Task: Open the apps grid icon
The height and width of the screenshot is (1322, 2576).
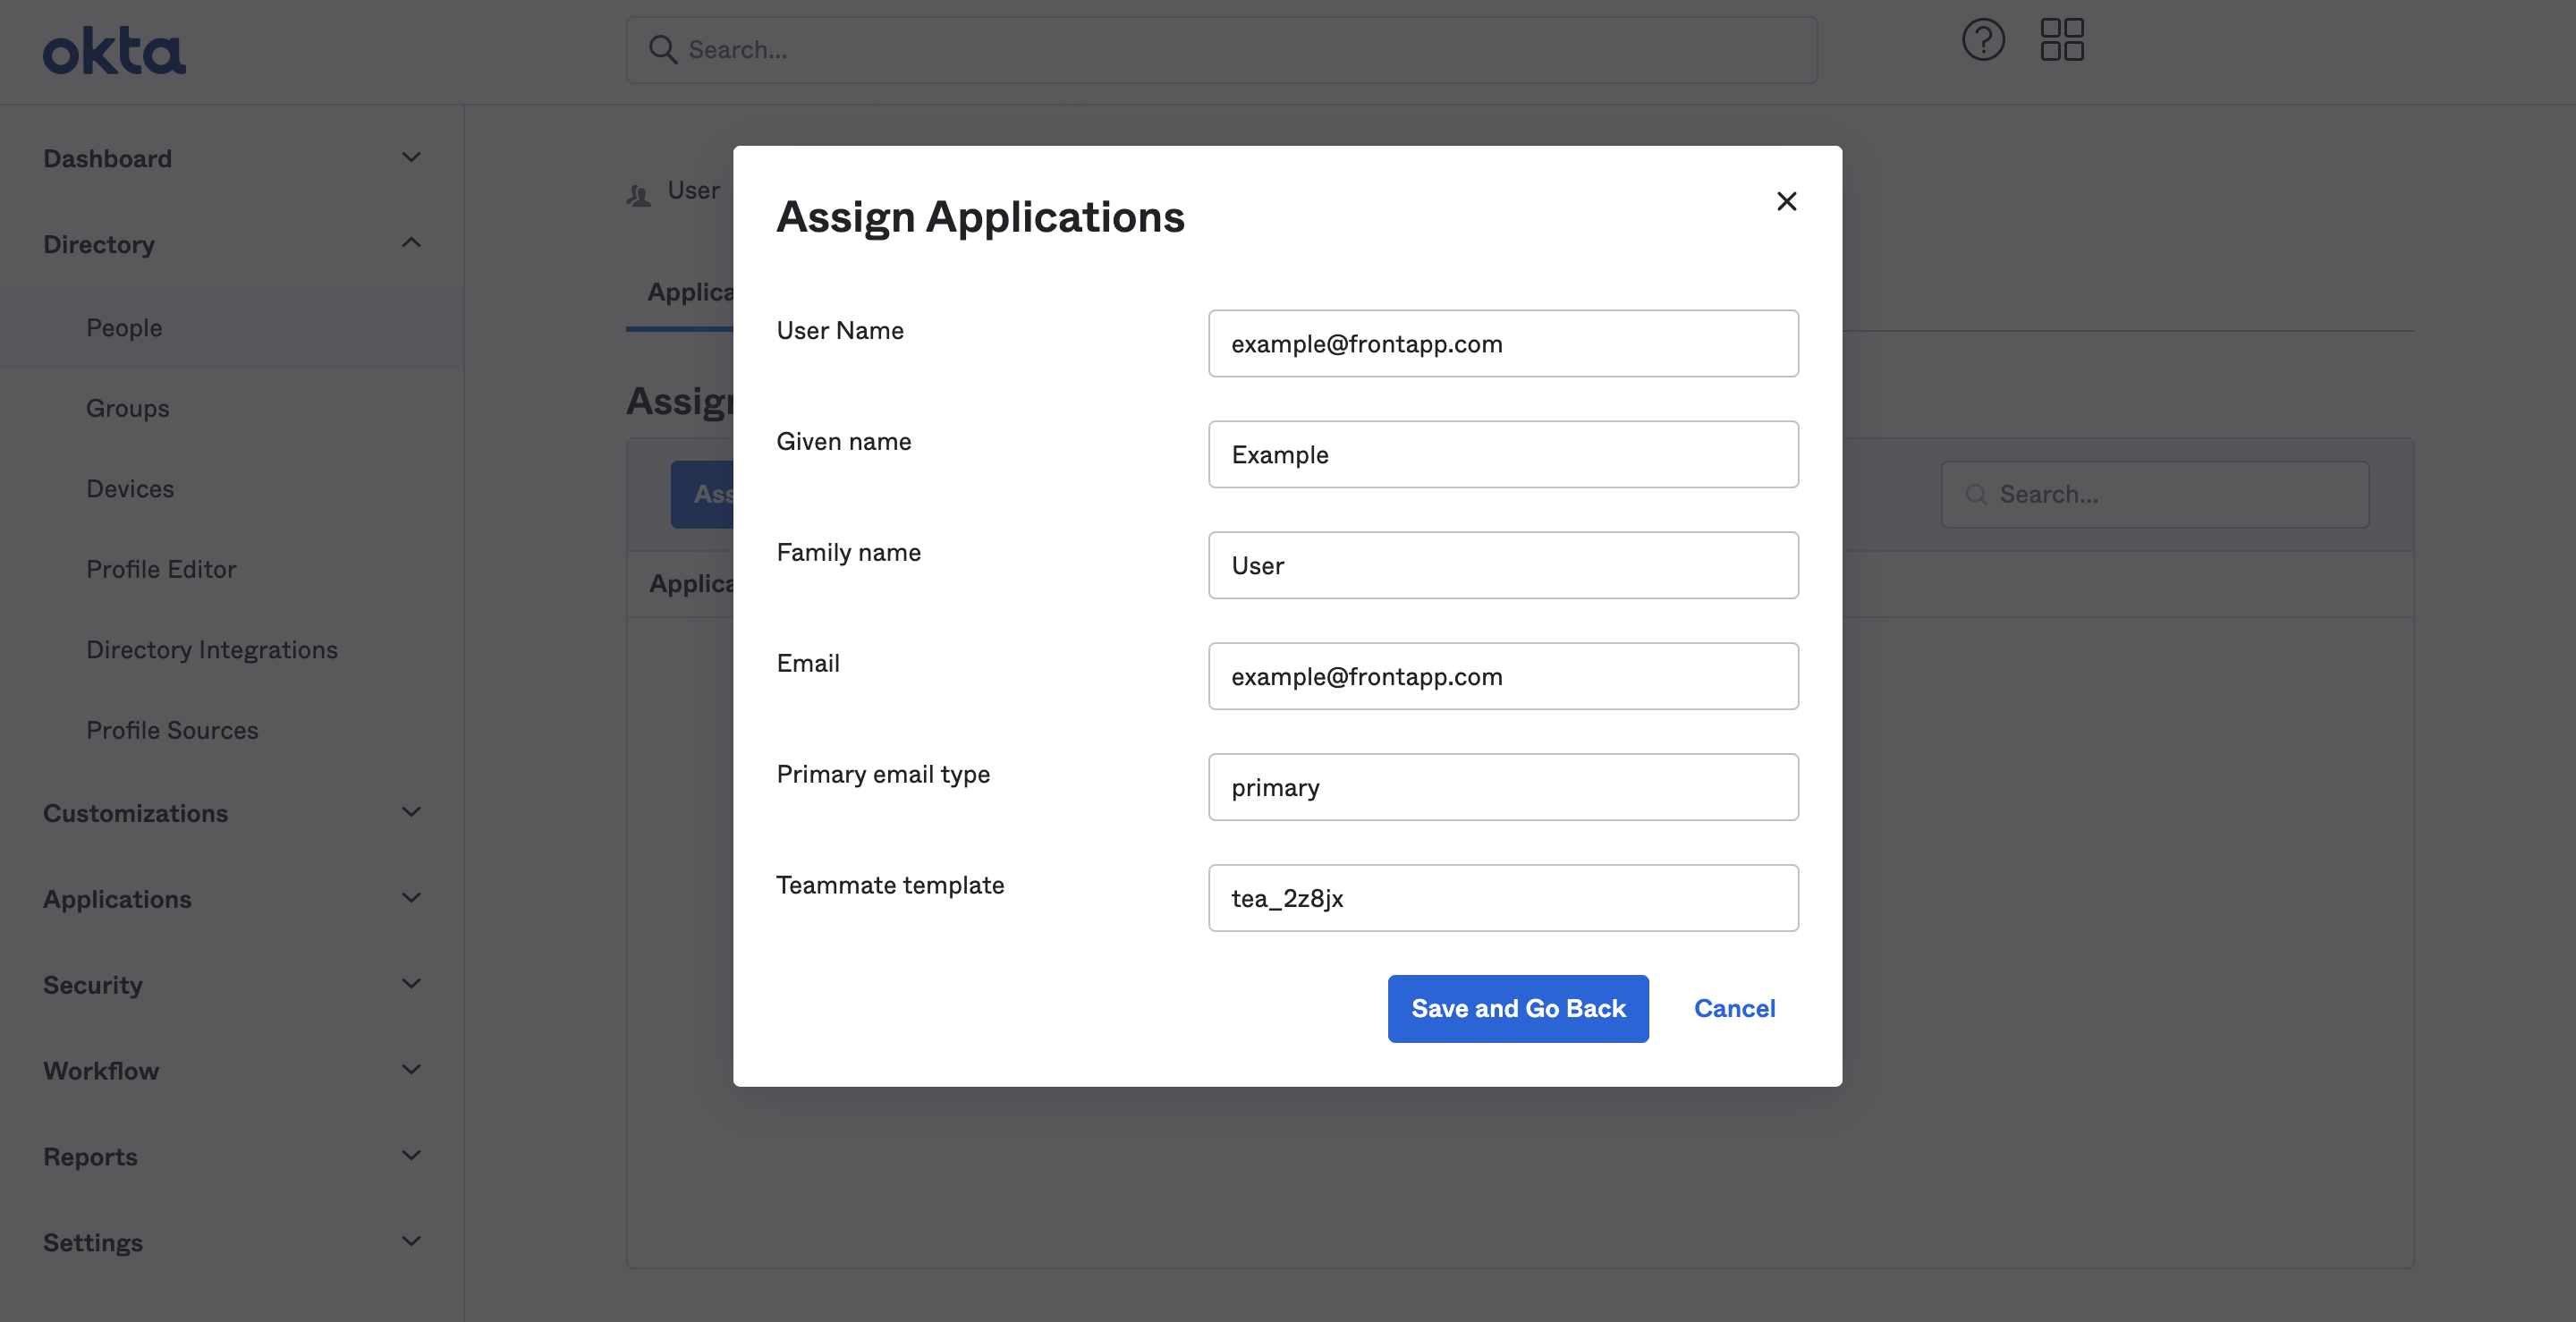Action: click(2062, 40)
